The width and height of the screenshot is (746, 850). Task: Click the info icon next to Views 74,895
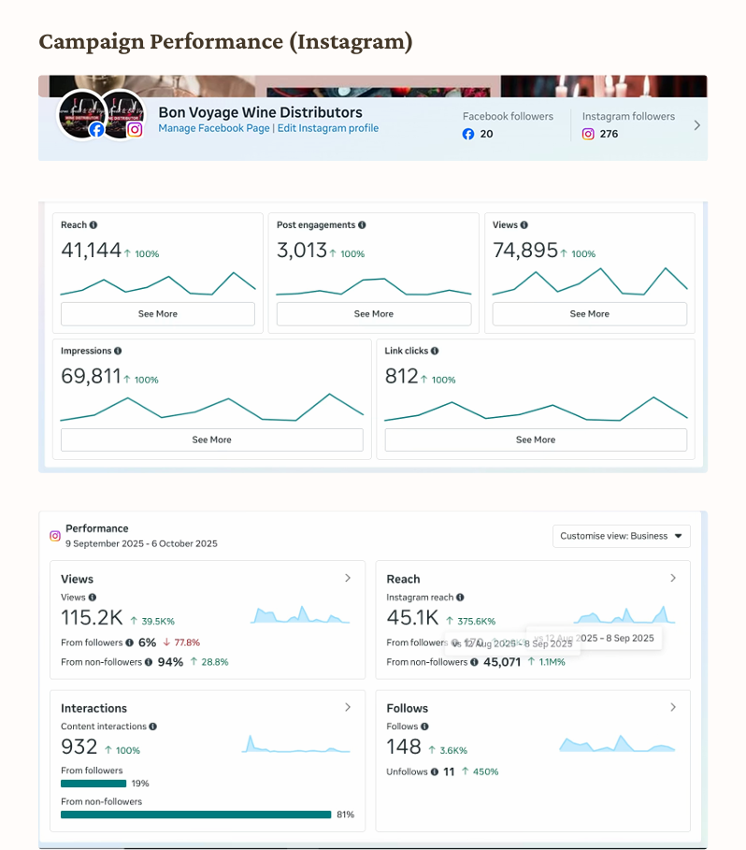(524, 225)
